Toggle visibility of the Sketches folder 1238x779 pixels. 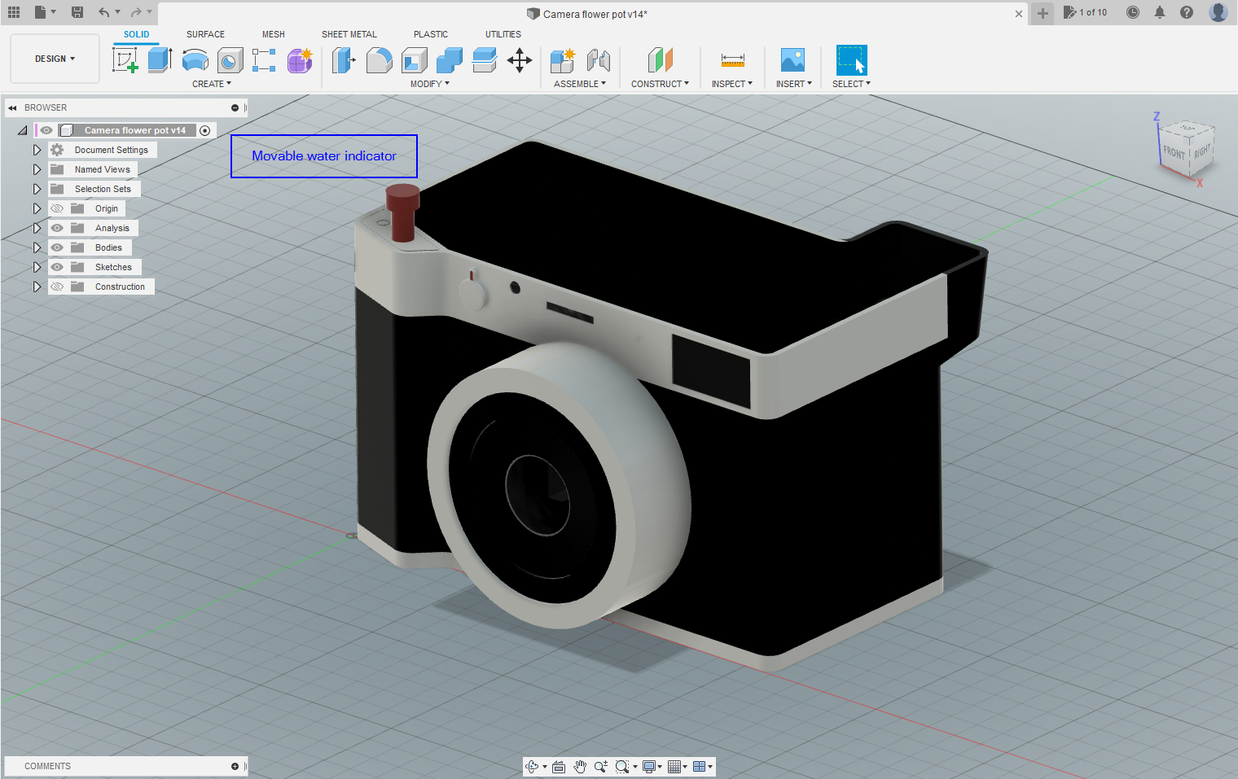coord(56,266)
